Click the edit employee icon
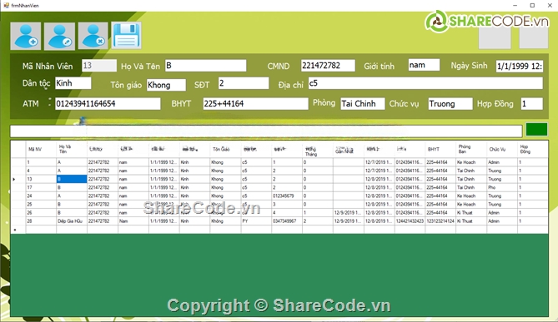 tap(59, 36)
